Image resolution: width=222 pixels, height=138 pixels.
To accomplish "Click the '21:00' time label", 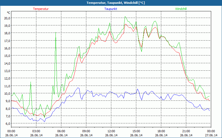I will click(x=186, y=131).
